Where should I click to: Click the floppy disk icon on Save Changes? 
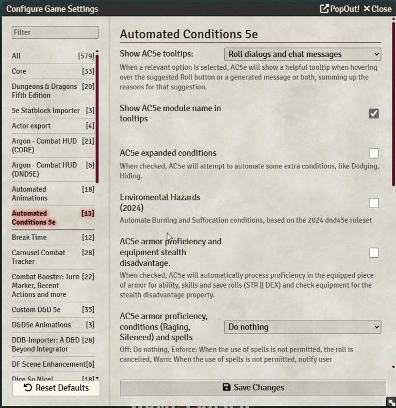pyautogui.click(x=226, y=387)
